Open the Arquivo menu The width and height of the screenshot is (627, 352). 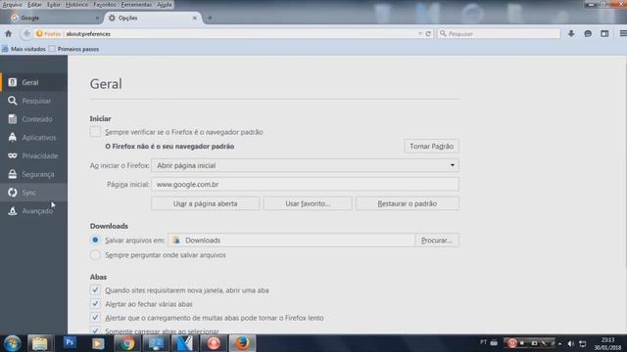click(x=12, y=4)
